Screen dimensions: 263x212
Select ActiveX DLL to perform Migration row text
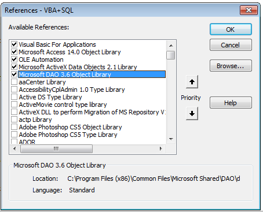coord(92,112)
